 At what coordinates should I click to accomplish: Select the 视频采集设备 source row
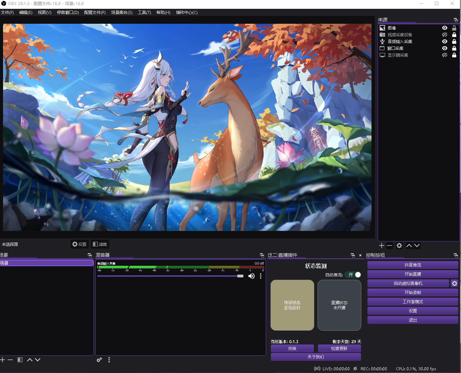[419, 35]
